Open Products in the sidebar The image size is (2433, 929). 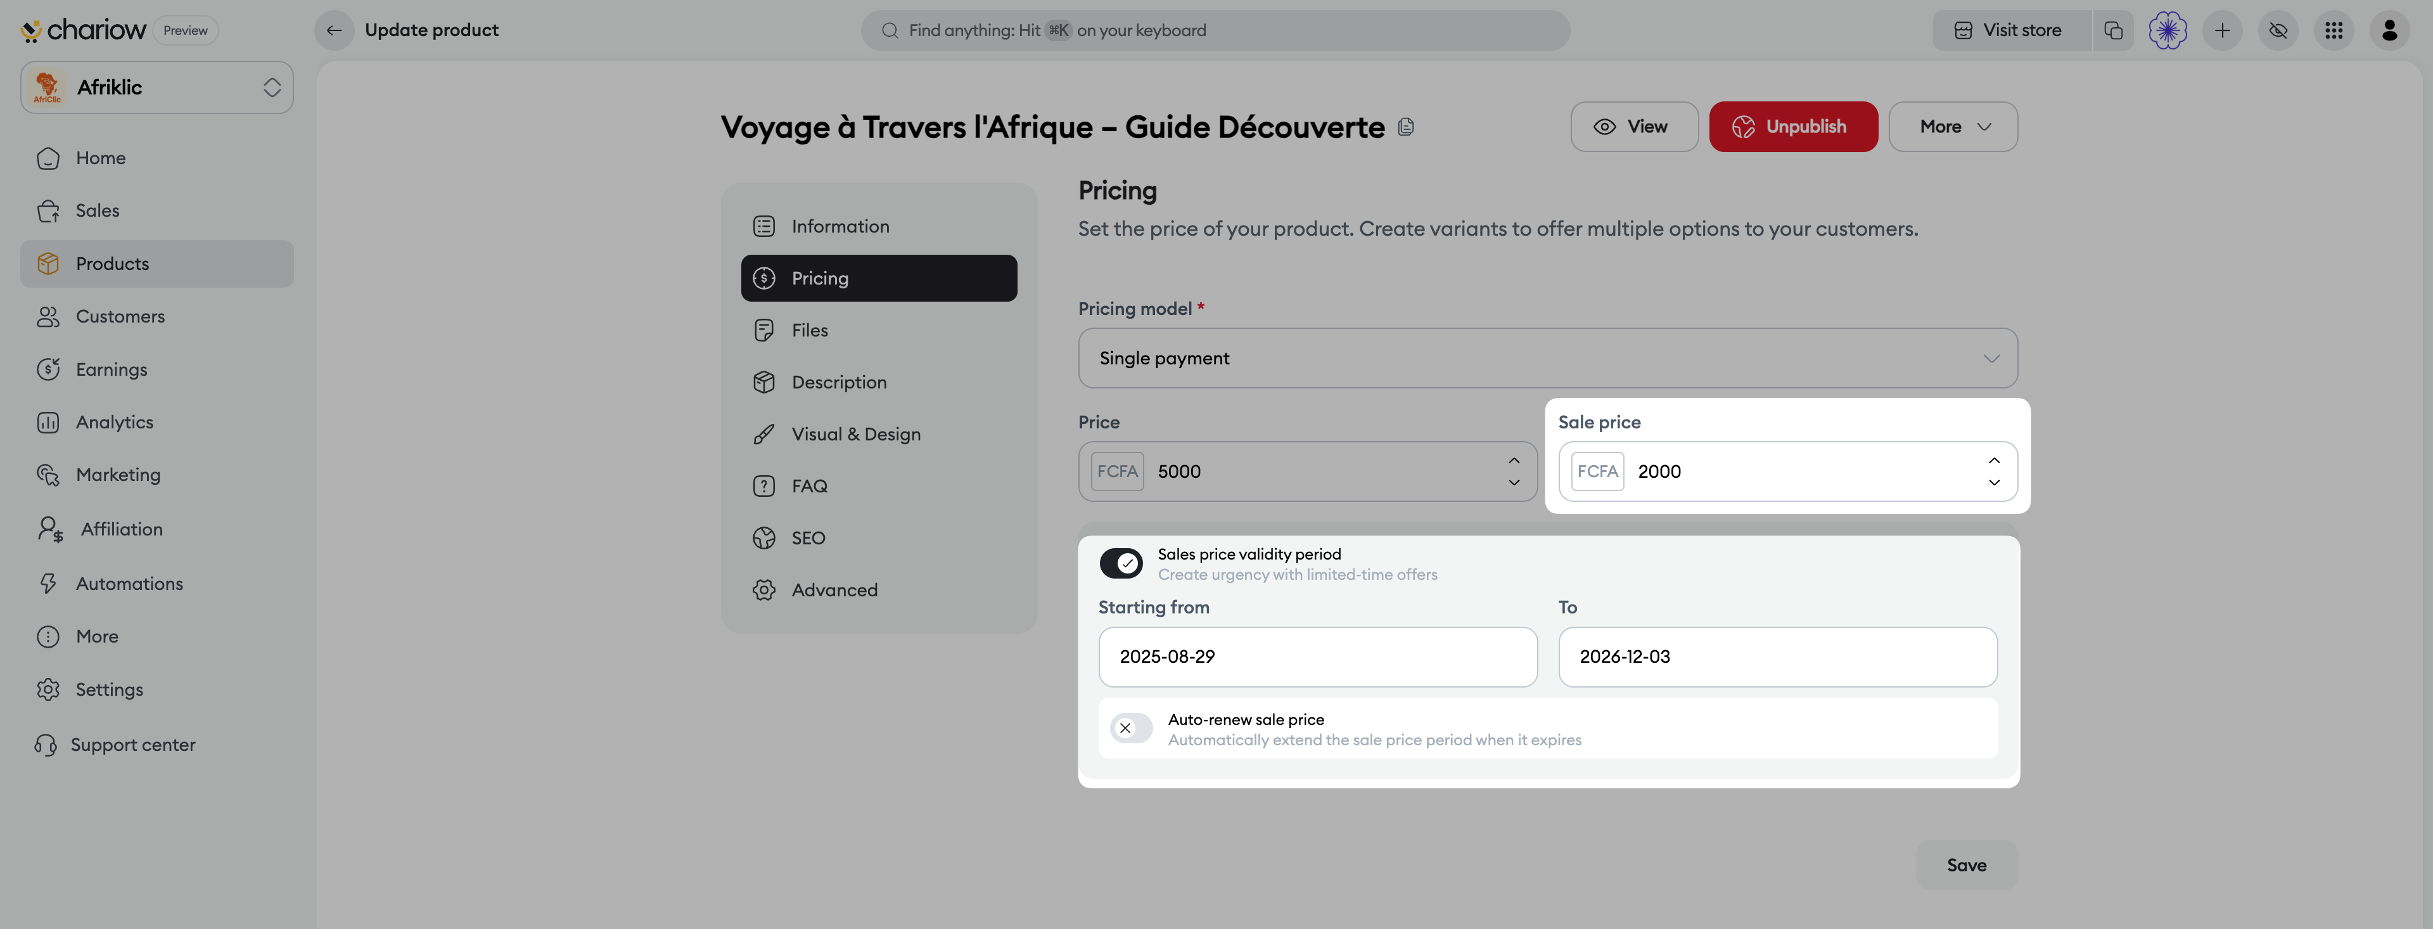click(x=156, y=264)
